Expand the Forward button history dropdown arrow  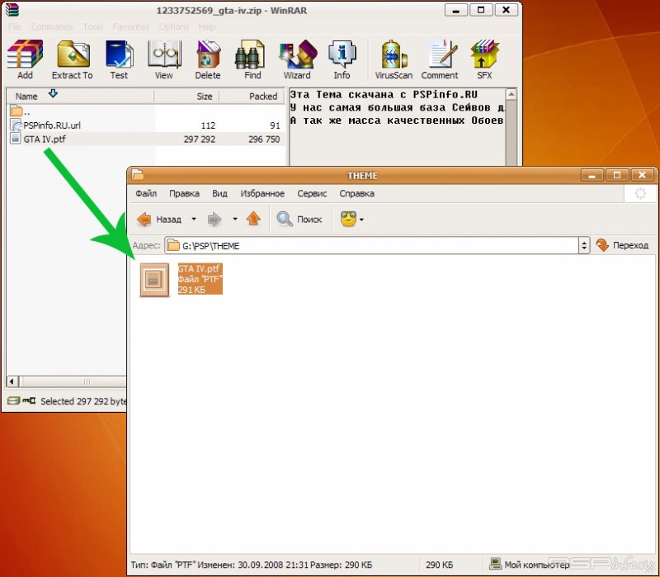pos(235,220)
